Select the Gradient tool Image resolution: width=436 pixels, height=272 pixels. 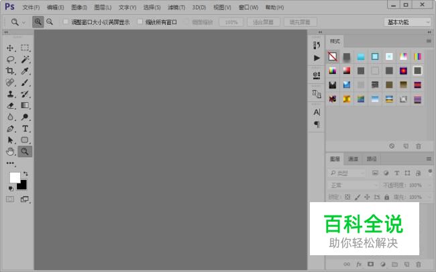click(x=25, y=105)
